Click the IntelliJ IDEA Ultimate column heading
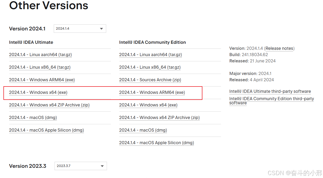Screen dimensions: 323x178 [31, 42]
